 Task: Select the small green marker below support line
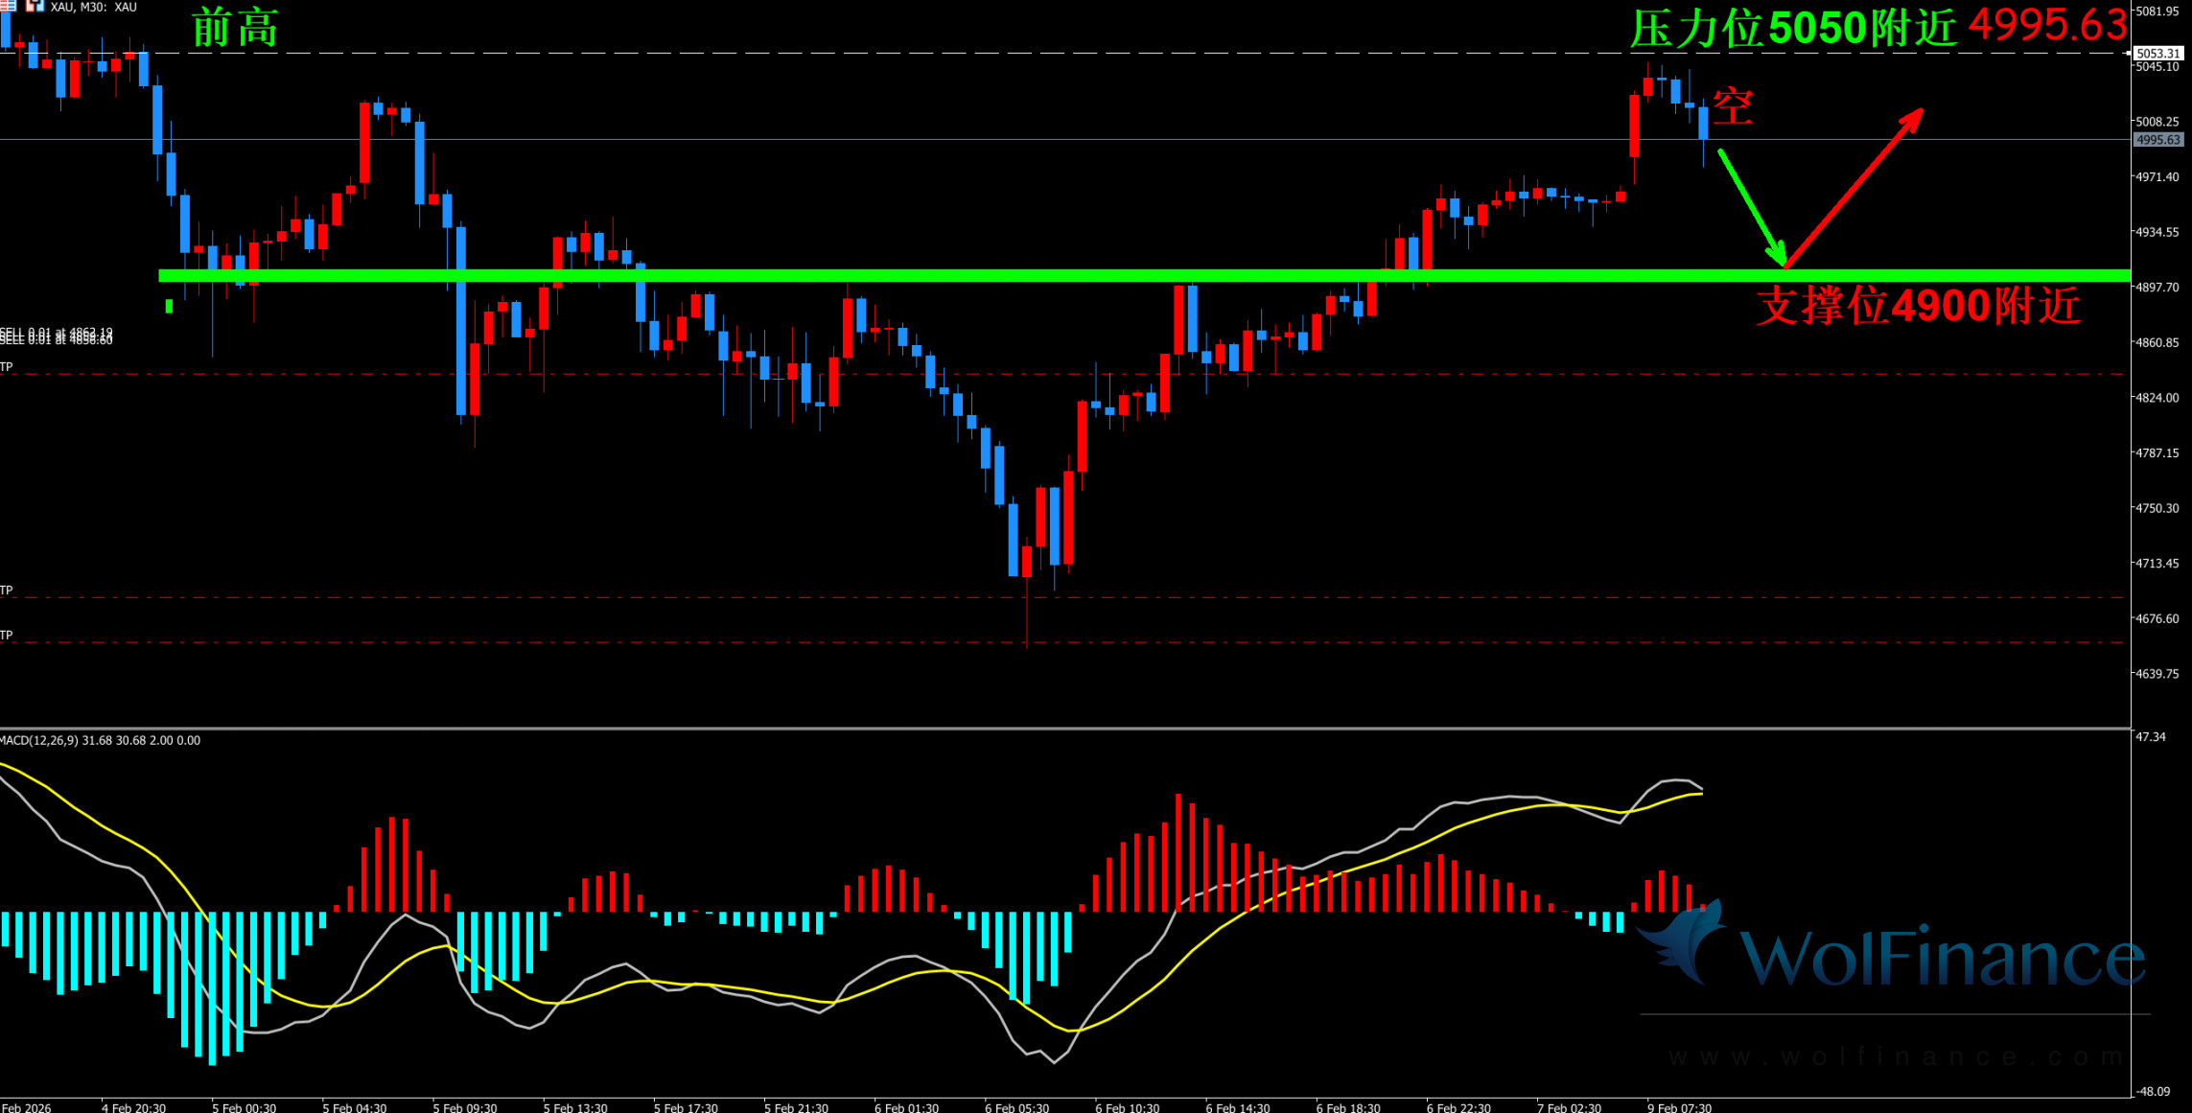click(x=169, y=307)
